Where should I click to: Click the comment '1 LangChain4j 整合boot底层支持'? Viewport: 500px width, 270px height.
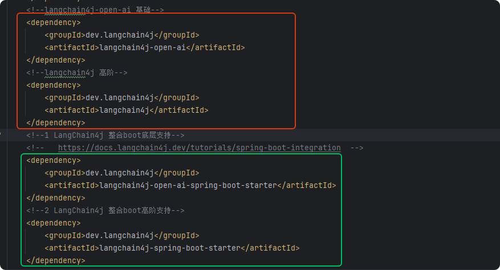pyautogui.click(x=105, y=135)
